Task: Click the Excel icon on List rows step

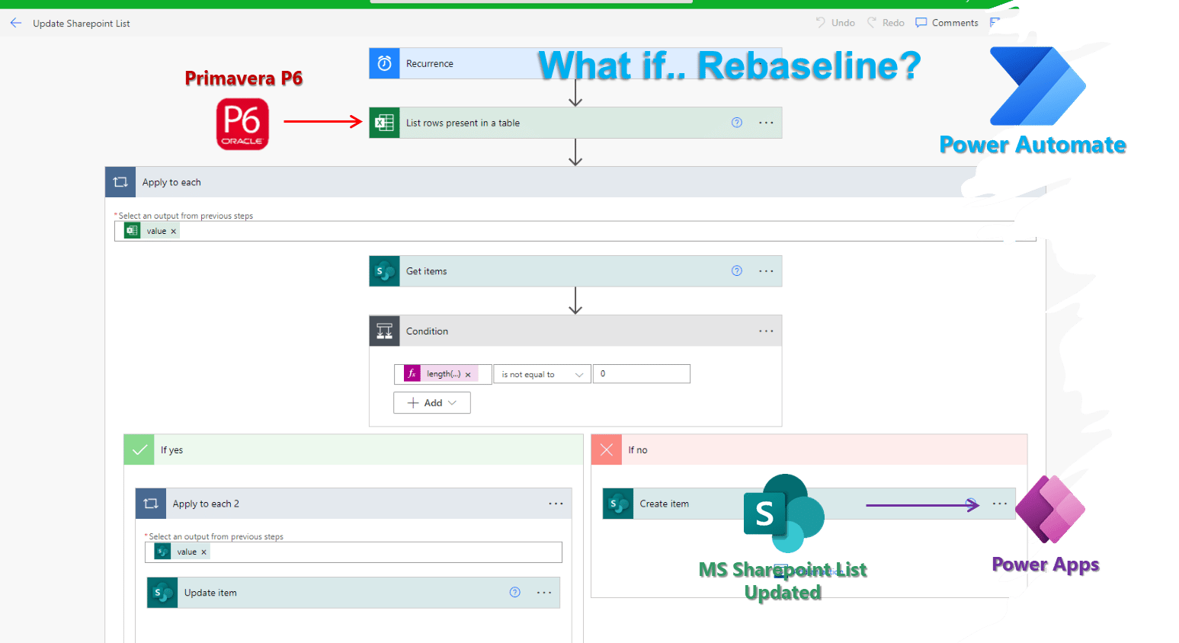Action: pos(384,123)
